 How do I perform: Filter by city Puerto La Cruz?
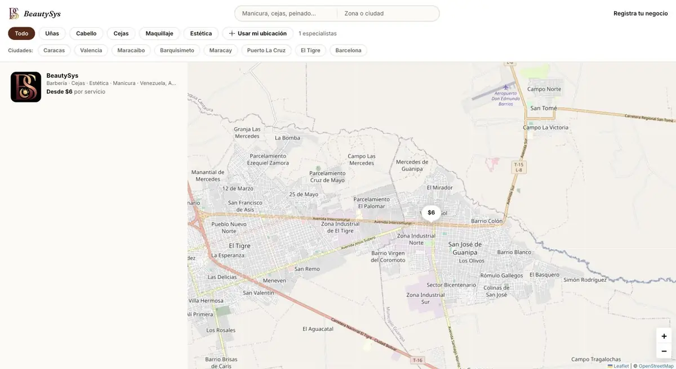coord(266,50)
